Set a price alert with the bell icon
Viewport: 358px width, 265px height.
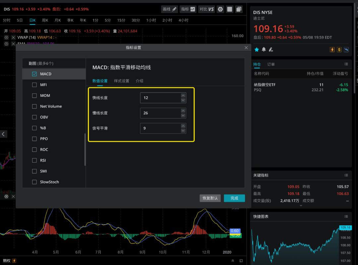coord(265,49)
